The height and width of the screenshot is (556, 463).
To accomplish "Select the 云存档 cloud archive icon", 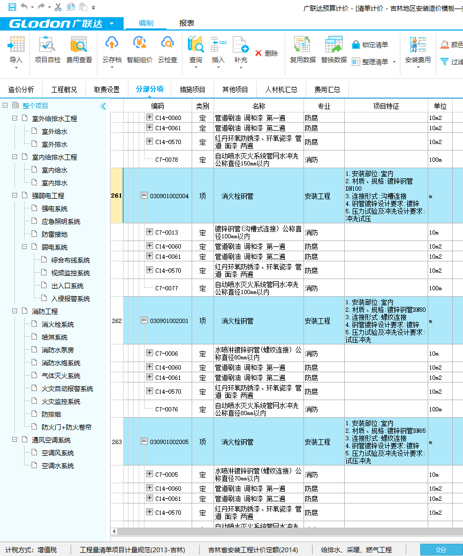I will click(112, 49).
